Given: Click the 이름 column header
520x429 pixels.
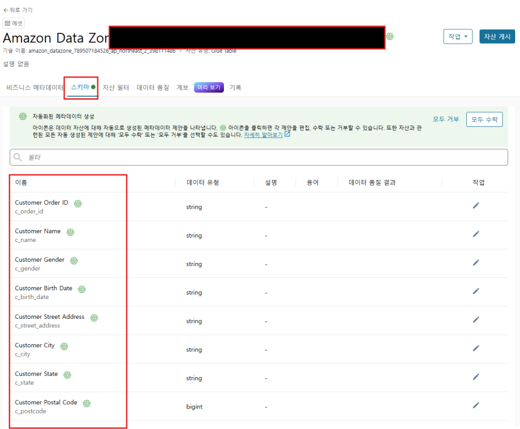Looking at the screenshot, I should [21, 183].
